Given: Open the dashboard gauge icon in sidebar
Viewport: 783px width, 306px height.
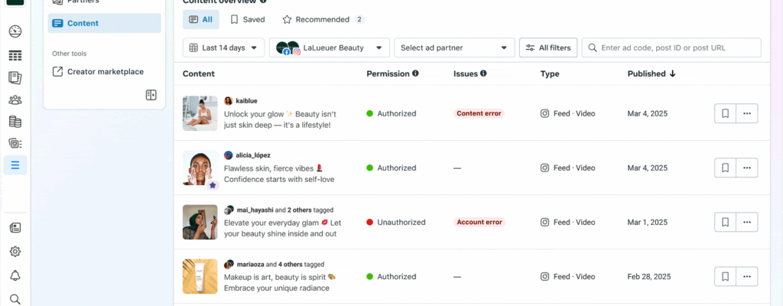Looking at the screenshot, I should pyautogui.click(x=15, y=32).
